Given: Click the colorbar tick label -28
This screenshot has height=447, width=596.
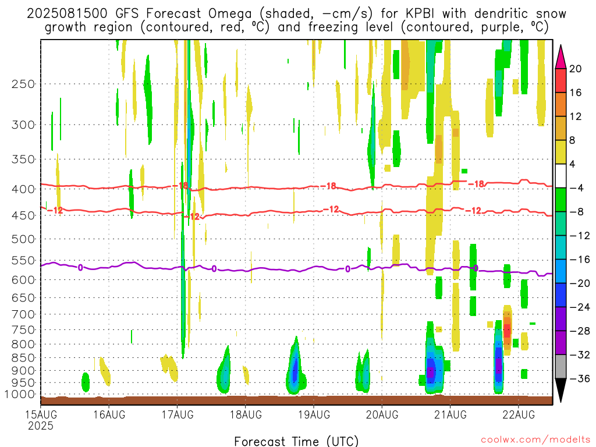Looking at the screenshot, I should pos(580,331).
